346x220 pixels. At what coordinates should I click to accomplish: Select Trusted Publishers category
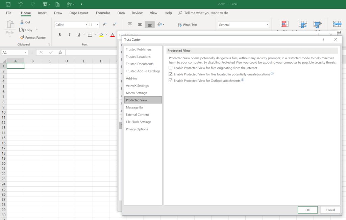coord(143,49)
